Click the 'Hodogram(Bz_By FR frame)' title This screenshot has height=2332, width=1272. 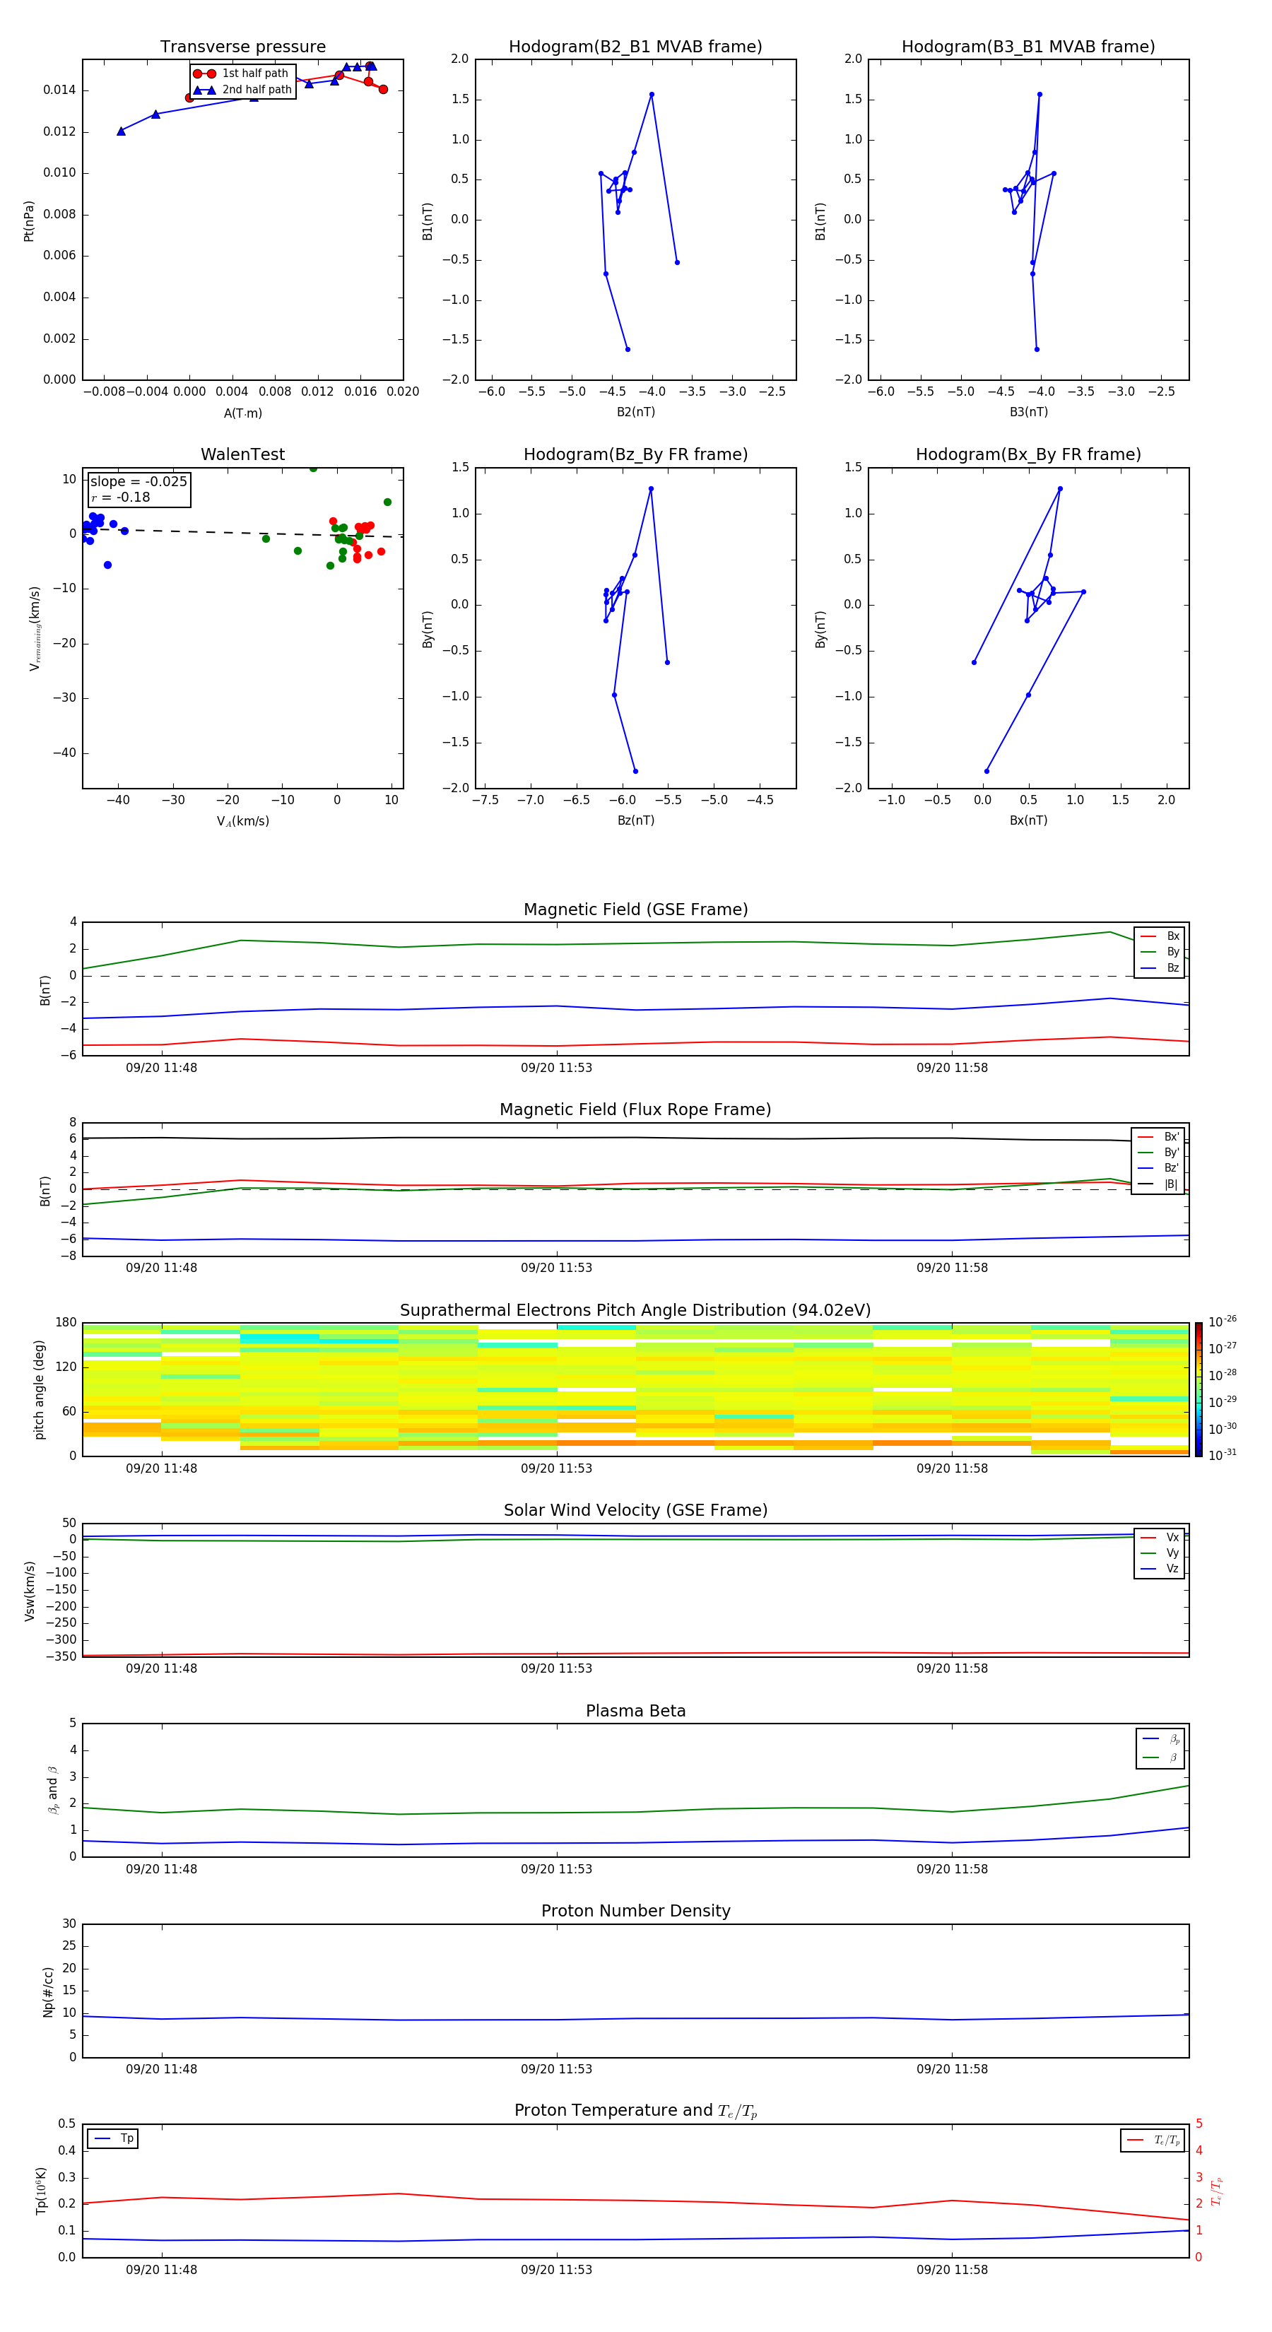(x=635, y=454)
